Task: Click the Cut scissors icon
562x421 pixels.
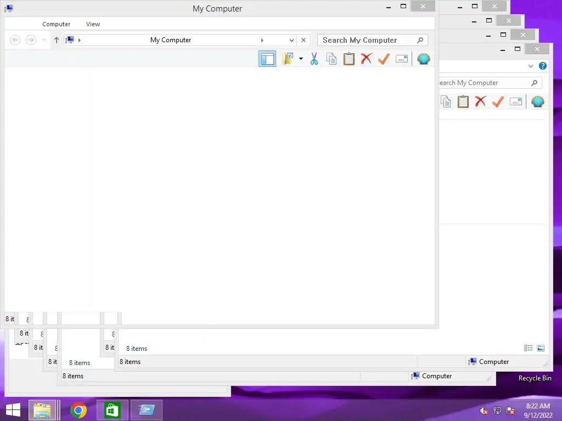Action: (314, 59)
